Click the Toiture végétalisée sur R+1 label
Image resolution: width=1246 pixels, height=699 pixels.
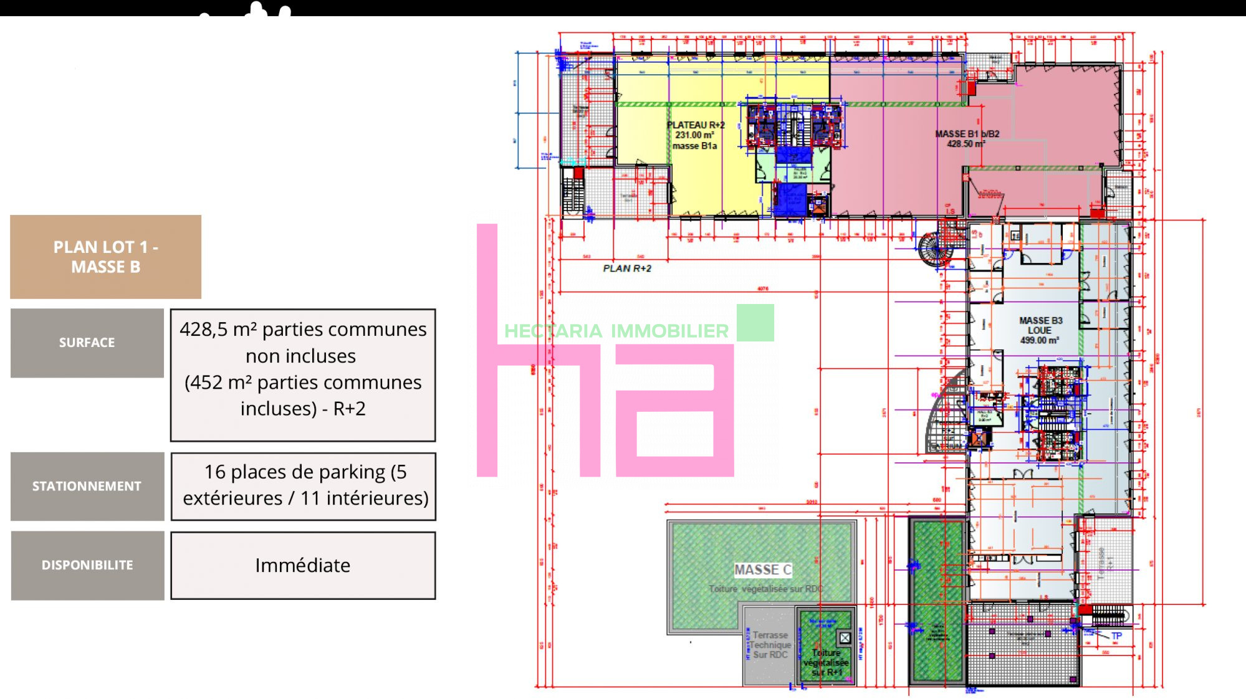pos(826,662)
